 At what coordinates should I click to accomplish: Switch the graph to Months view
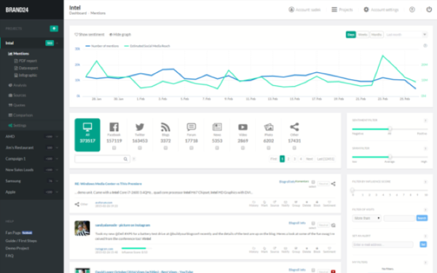(377, 34)
